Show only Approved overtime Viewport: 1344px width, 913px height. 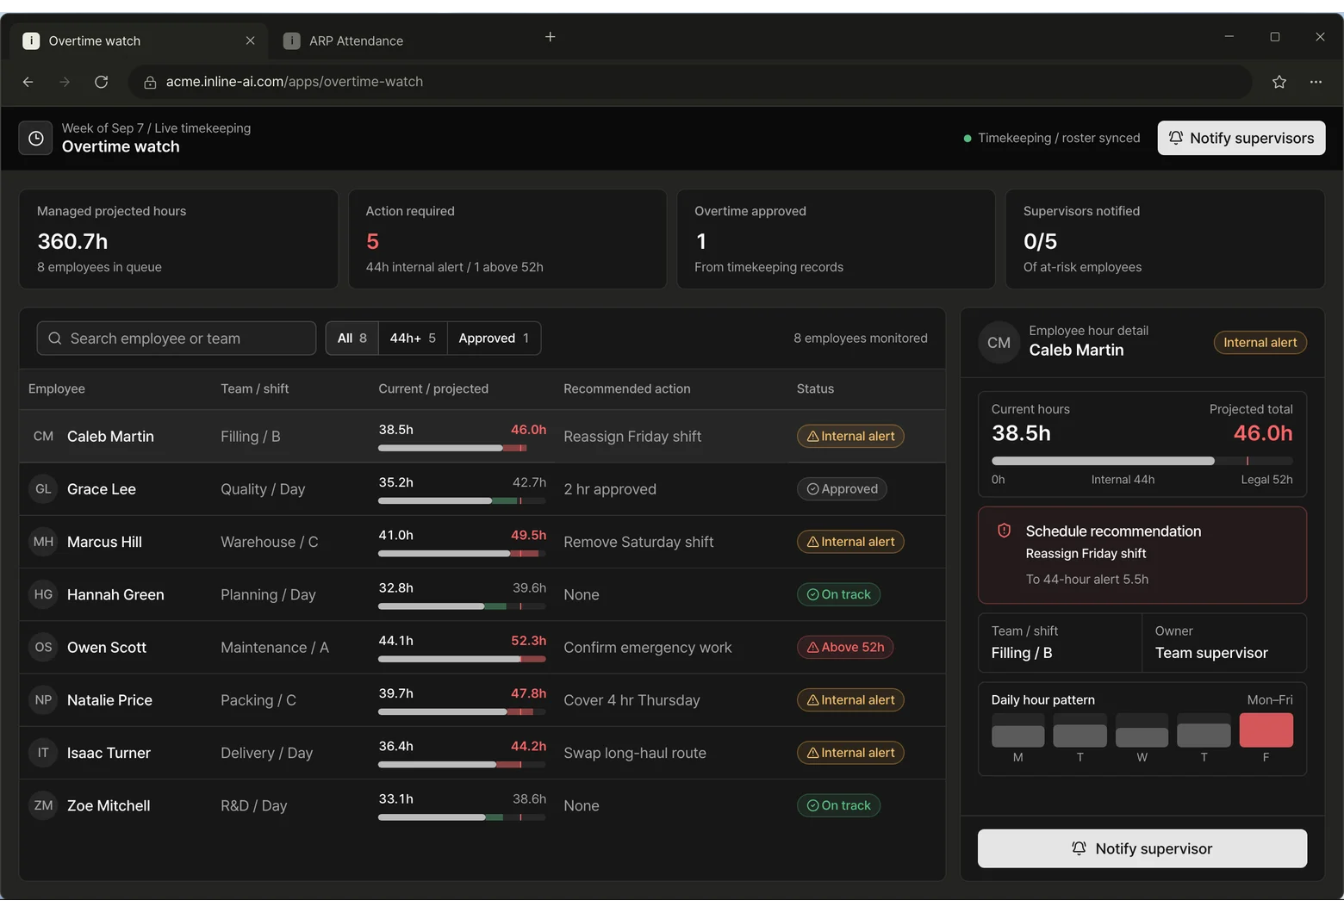(x=494, y=338)
